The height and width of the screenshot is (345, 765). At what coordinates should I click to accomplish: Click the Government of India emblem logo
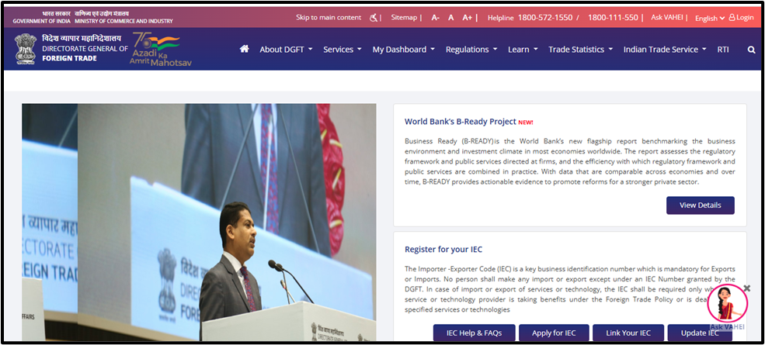26,49
